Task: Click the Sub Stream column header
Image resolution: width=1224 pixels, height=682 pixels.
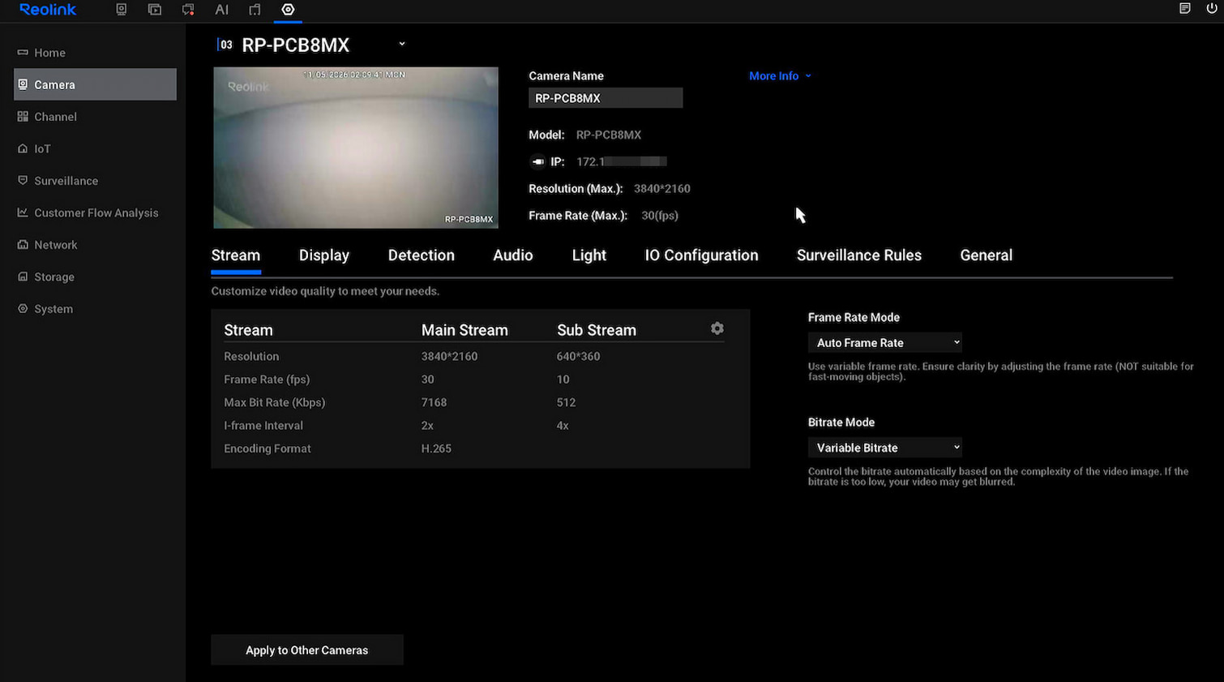Action: 597,330
